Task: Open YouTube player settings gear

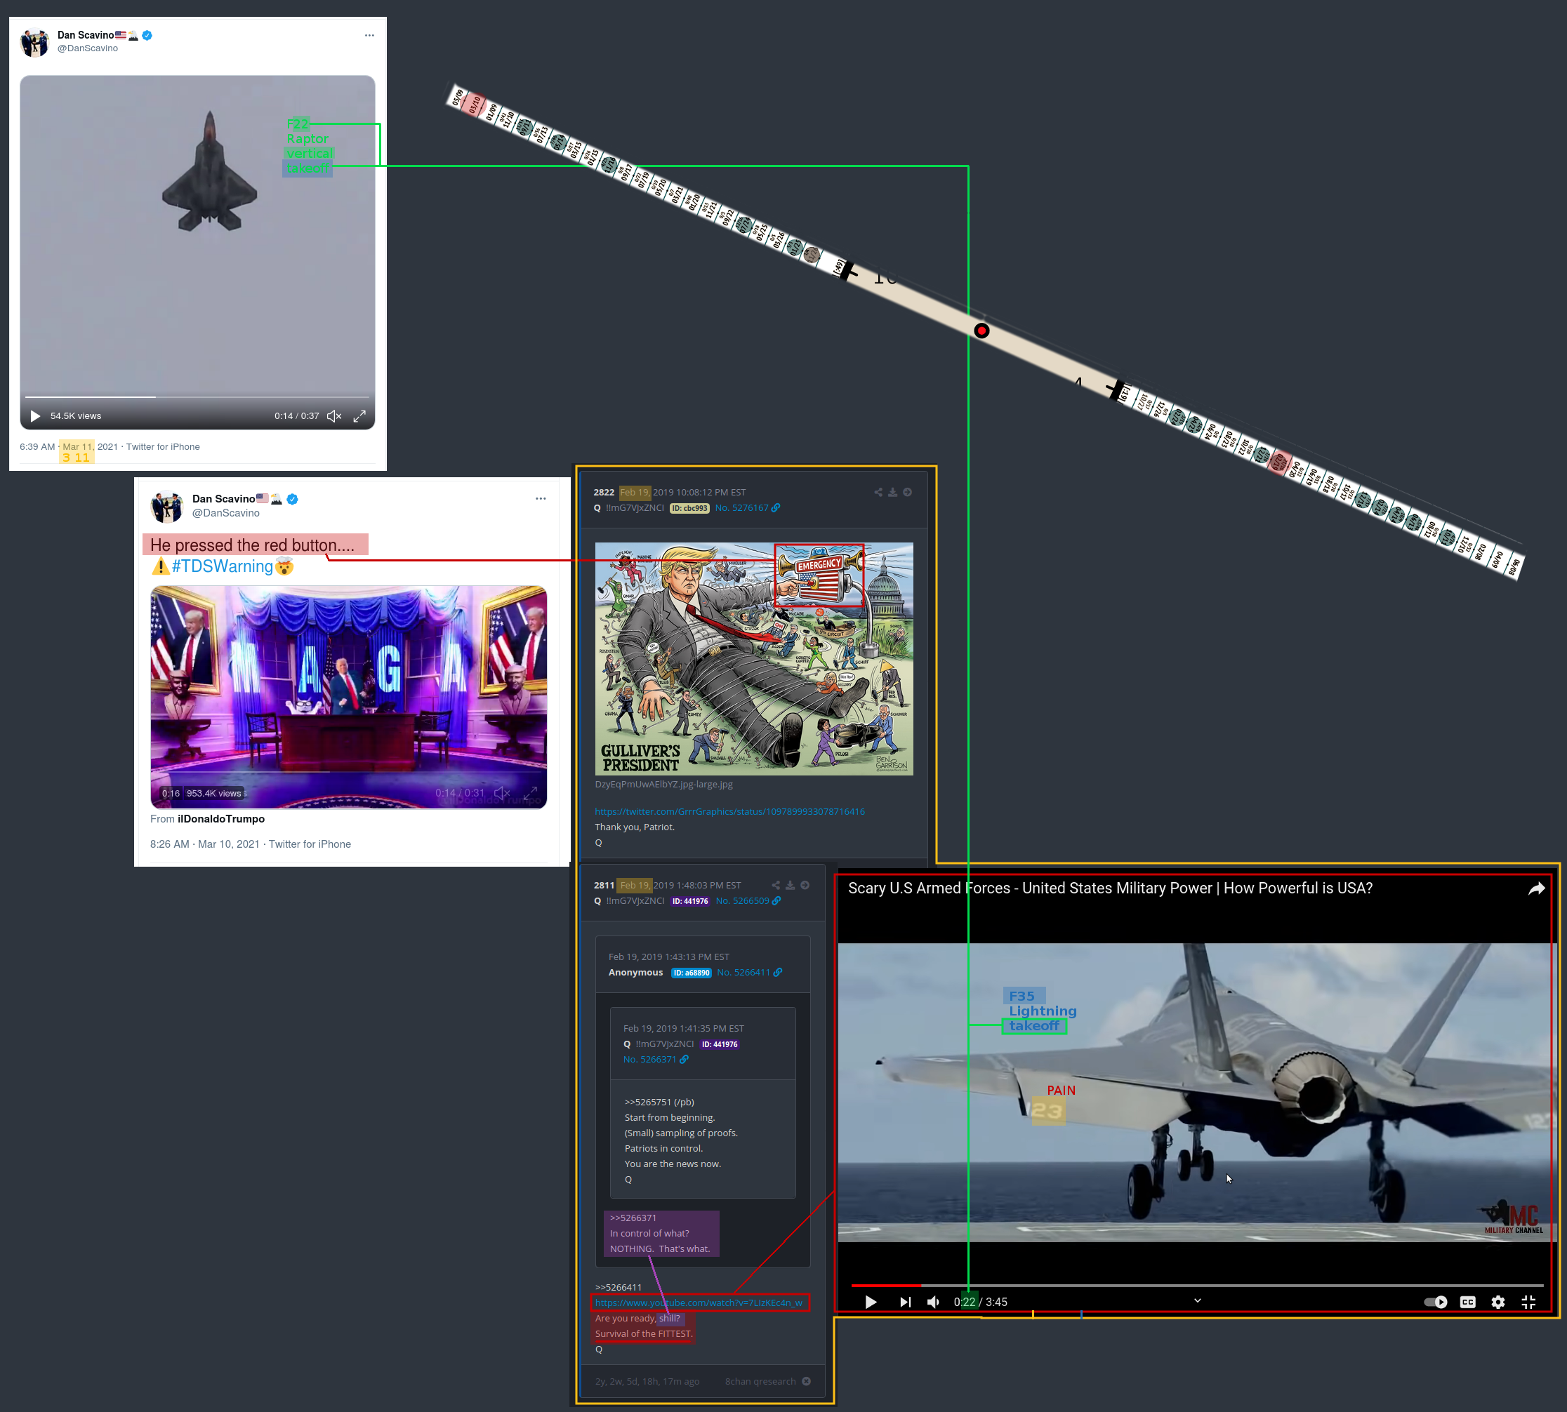Action: (x=1498, y=1302)
